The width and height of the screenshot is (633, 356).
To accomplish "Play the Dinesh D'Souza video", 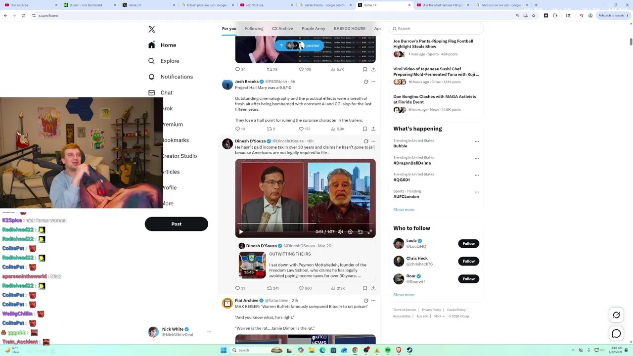I will tap(241, 232).
